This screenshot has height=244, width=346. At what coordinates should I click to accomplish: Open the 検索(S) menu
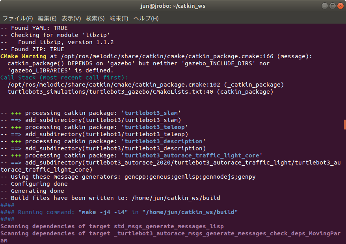coord(95,18)
